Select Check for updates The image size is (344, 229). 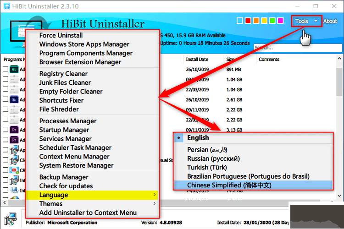[x=66, y=186]
